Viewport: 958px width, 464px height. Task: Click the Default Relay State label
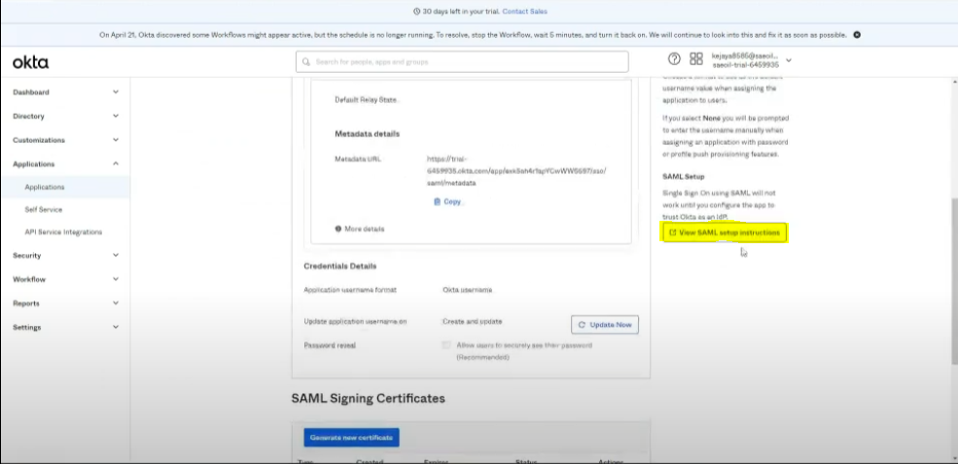[x=366, y=99]
